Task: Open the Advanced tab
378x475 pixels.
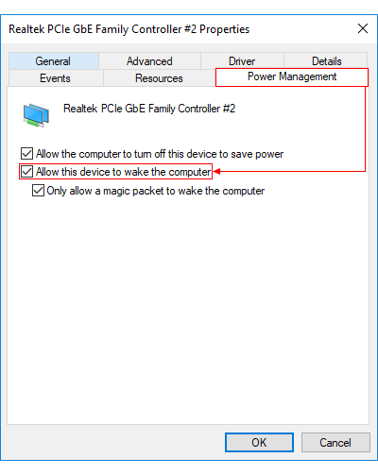Action: (149, 61)
